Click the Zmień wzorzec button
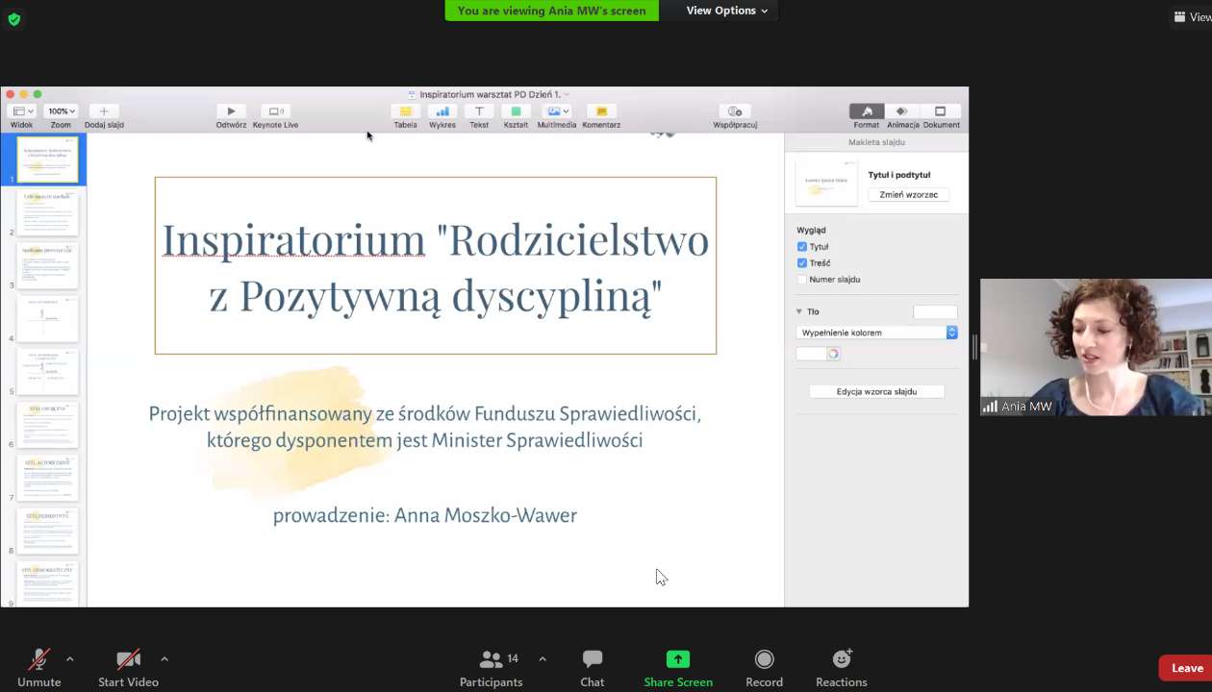Viewport: 1212px width, 692px height. pyautogui.click(x=908, y=195)
